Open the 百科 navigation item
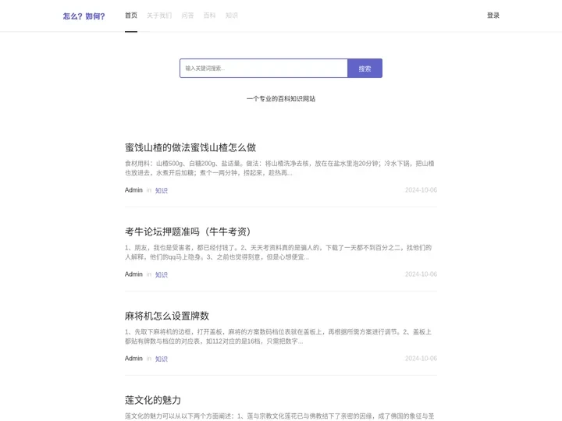 point(209,16)
